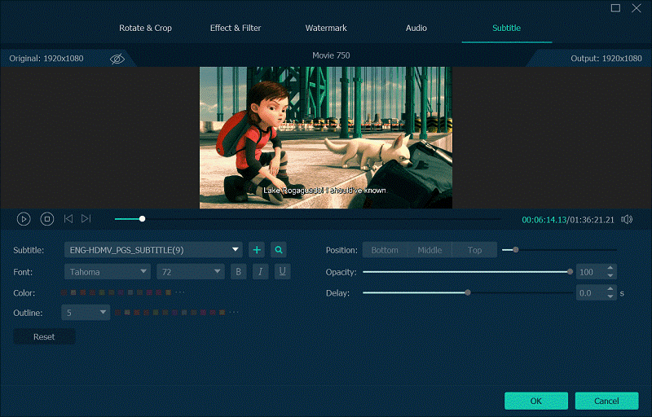Toggle the original preview eye icon
The height and width of the screenshot is (417, 652).
(x=117, y=59)
